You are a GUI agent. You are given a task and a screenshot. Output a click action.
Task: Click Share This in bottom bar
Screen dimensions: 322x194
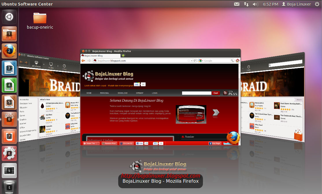pos(90,143)
